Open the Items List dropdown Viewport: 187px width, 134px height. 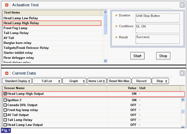coord(97,81)
